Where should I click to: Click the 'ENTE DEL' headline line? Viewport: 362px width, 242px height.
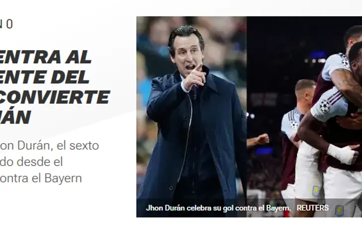click(x=45, y=77)
